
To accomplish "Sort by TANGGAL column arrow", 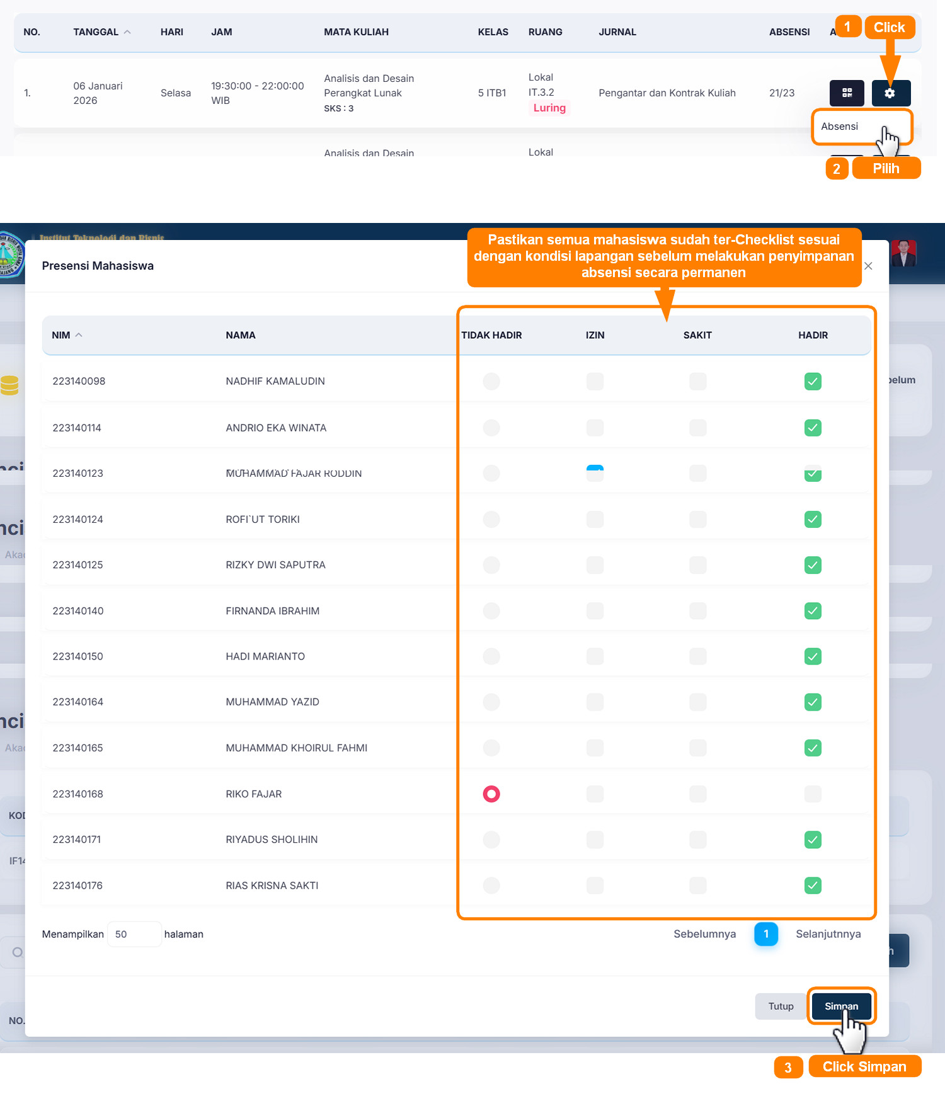I will tap(127, 32).
